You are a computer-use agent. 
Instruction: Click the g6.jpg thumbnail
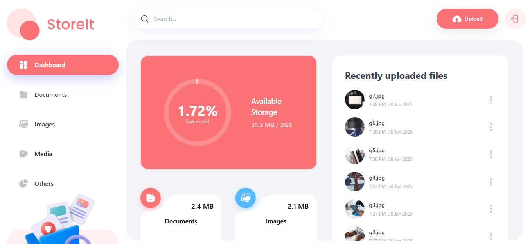click(355, 127)
